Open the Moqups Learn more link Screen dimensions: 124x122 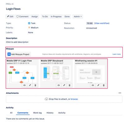[x=117, y=54]
